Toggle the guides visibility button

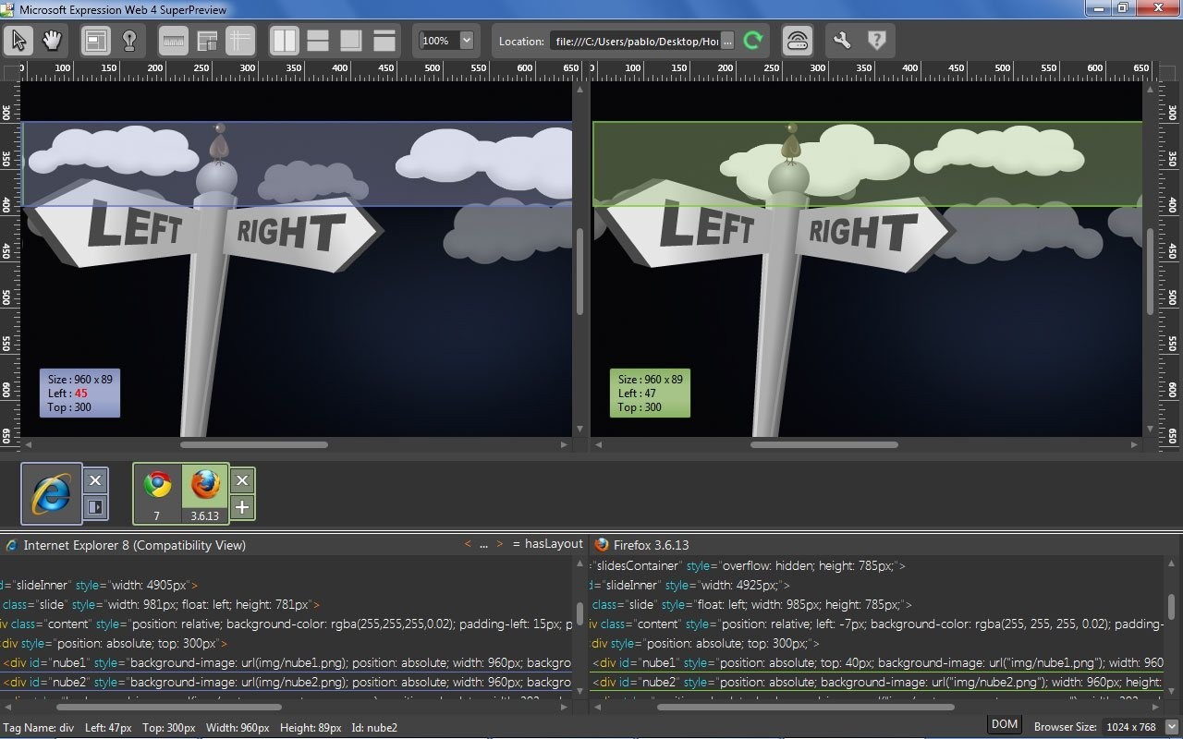pos(240,41)
